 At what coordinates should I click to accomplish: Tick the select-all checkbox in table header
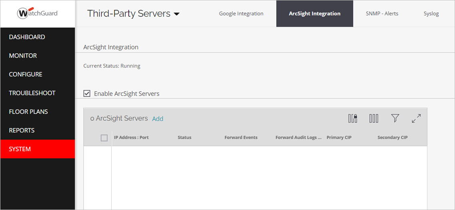104,138
